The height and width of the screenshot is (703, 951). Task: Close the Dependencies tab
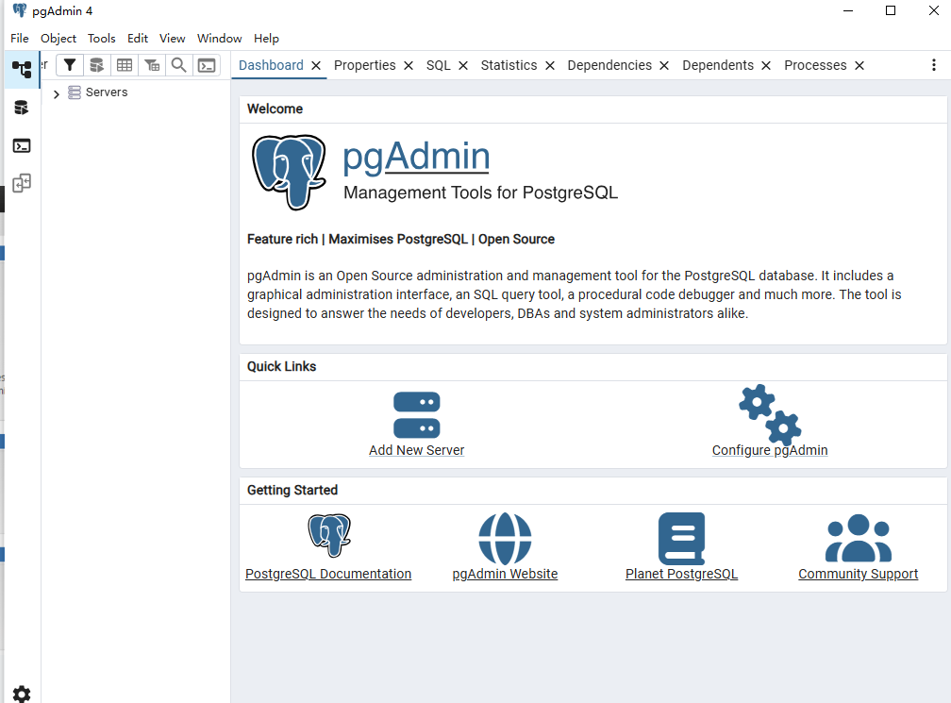[664, 65]
